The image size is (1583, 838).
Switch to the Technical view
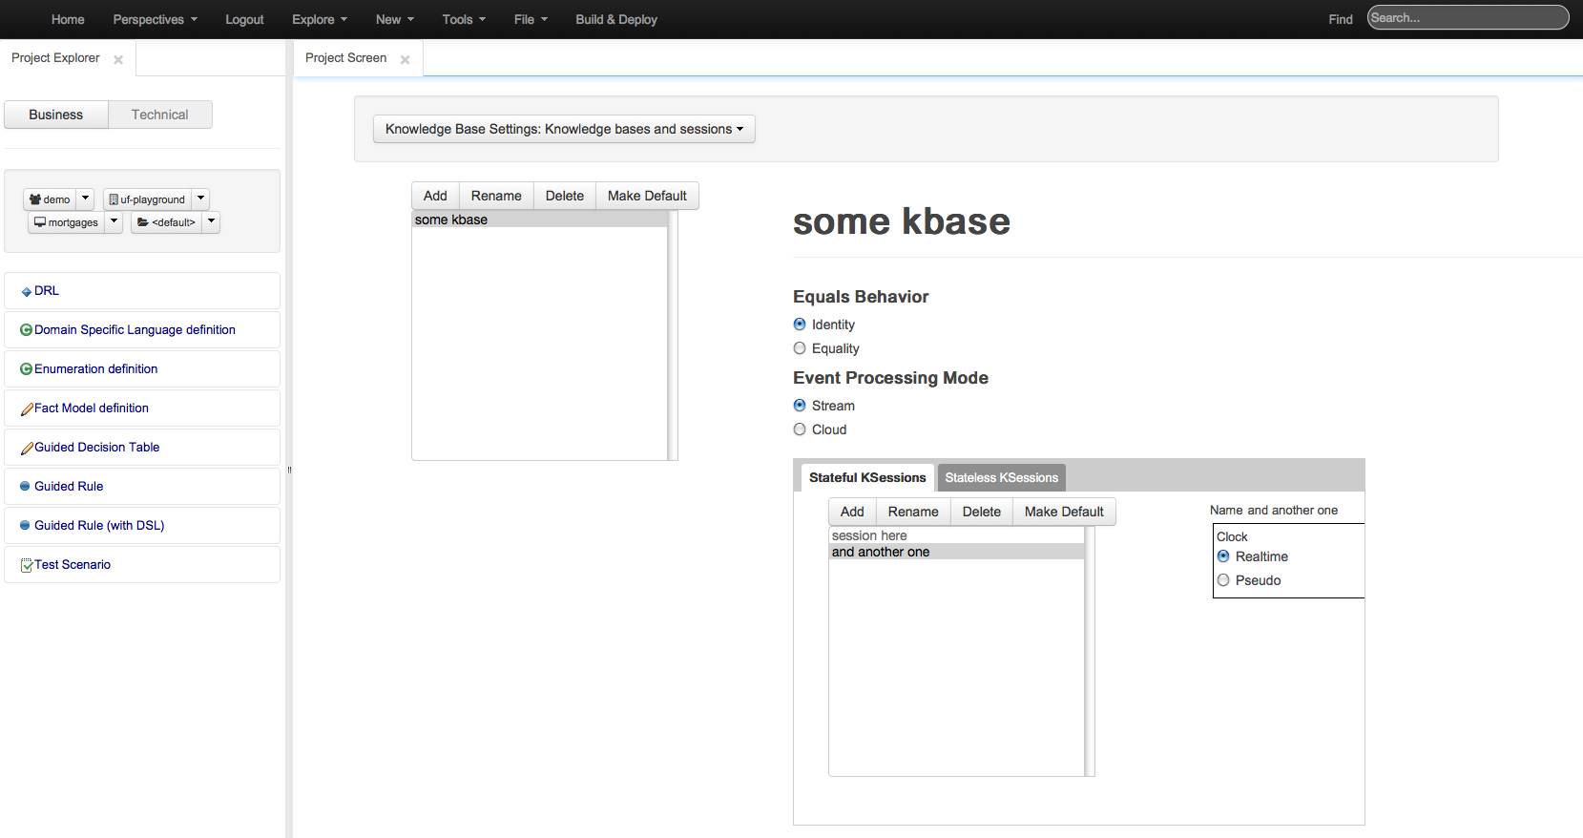159,115
